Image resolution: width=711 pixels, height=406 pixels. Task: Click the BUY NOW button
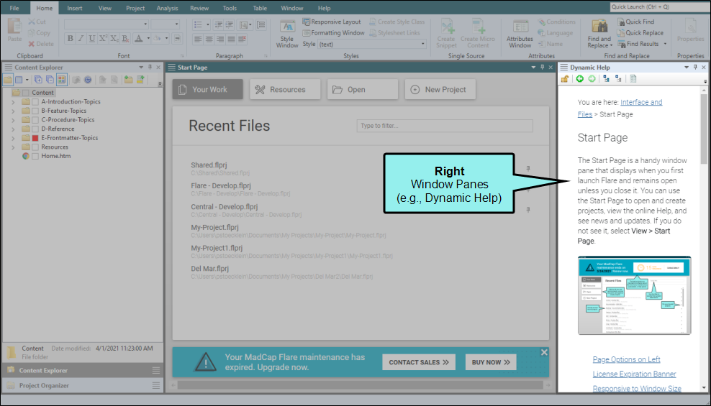[491, 362]
